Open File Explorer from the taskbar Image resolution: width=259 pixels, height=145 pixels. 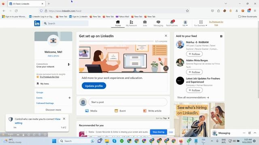tap(107, 141)
